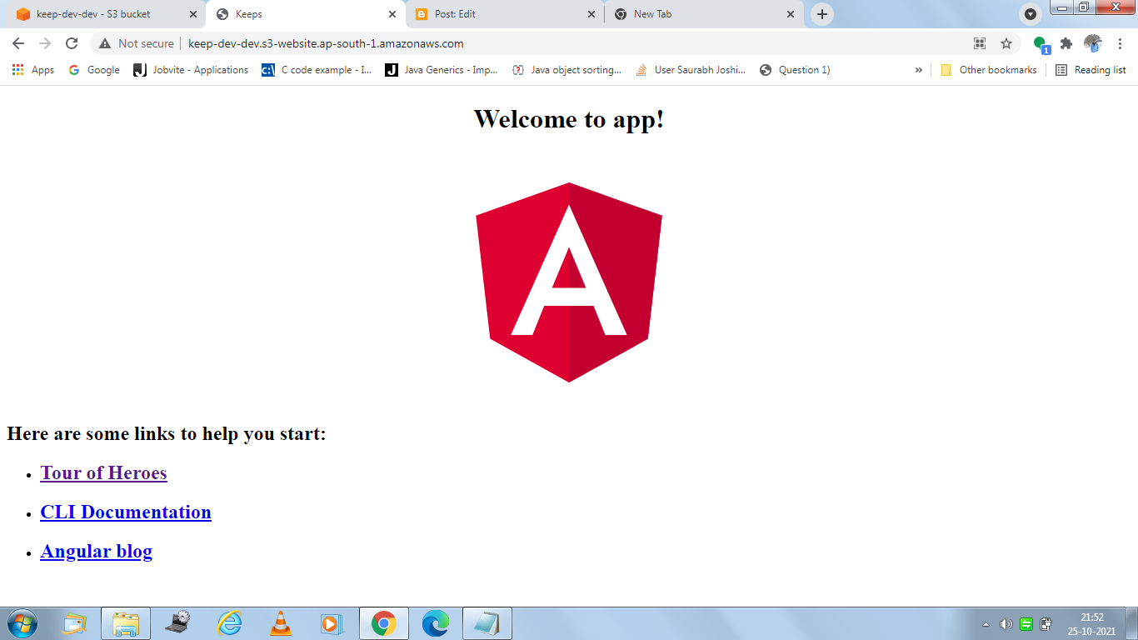
Task: Open the User Saurabh Joshi bookmark
Action: [x=691, y=70]
